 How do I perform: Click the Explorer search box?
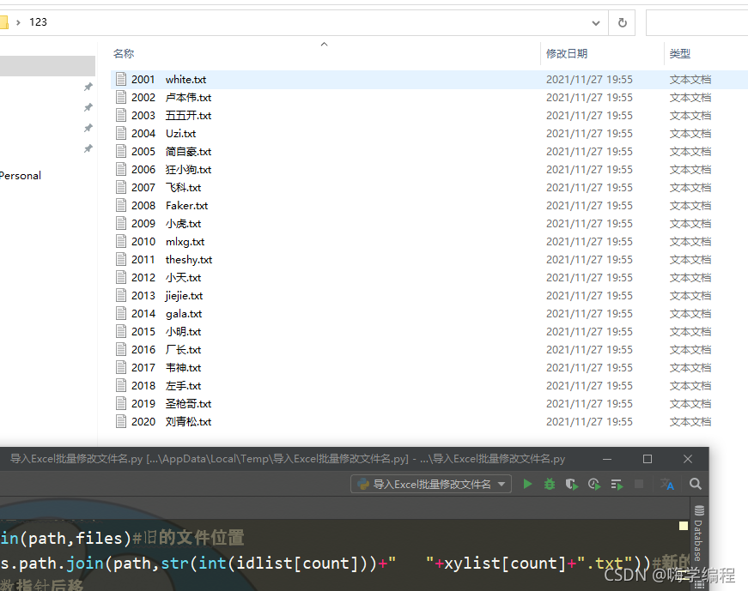coord(697,22)
